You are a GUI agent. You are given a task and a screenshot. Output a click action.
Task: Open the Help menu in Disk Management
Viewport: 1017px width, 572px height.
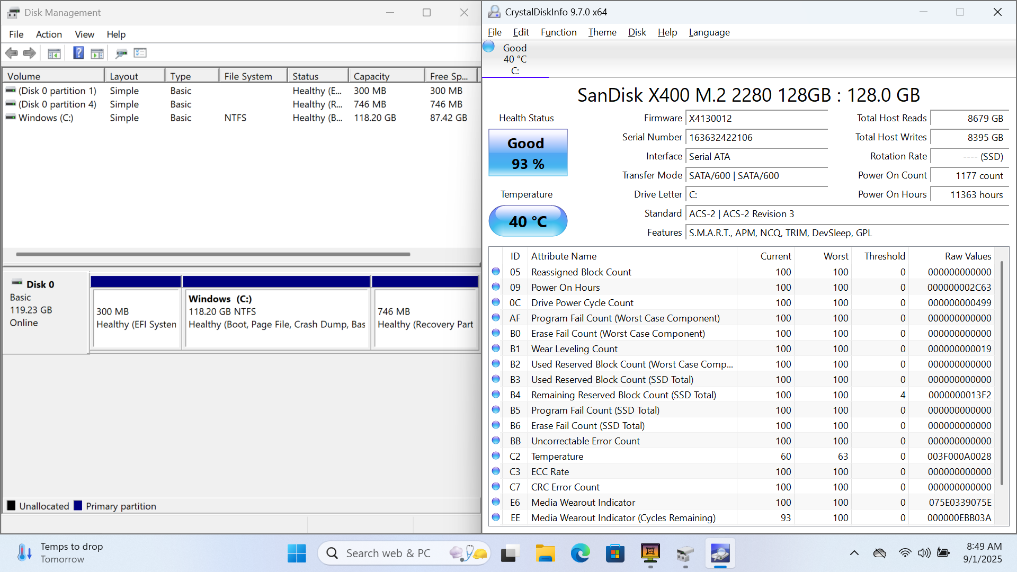pyautogui.click(x=116, y=34)
